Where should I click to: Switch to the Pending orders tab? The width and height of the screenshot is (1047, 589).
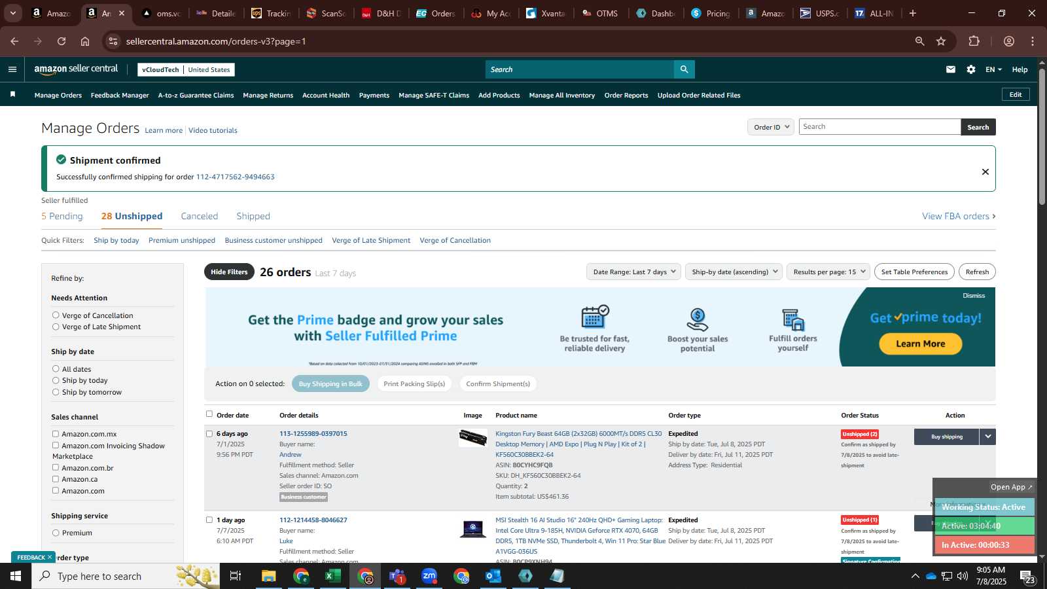point(62,216)
